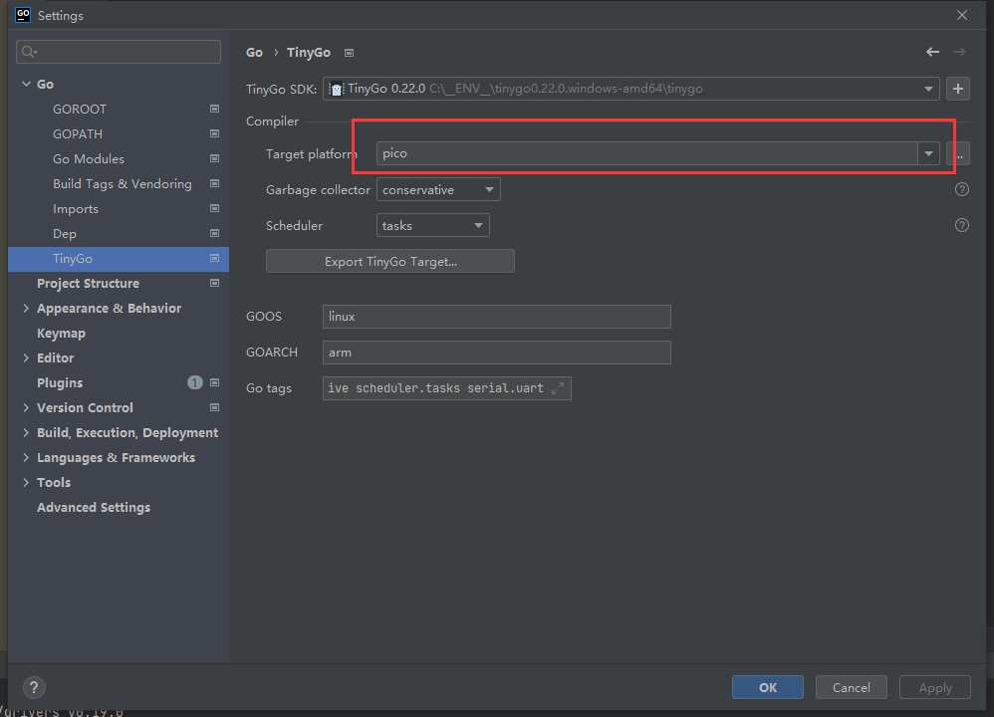994x717 pixels.
Task: Collapse the Go settings tree node
Action: click(26, 84)
